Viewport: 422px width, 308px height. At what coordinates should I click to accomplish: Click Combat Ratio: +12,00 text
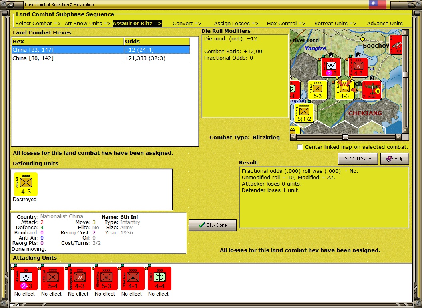click(233, 52)
